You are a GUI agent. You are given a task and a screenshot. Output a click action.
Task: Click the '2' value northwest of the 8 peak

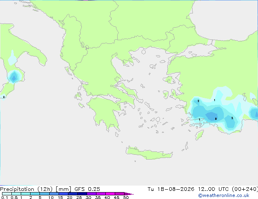pos(198,101)
